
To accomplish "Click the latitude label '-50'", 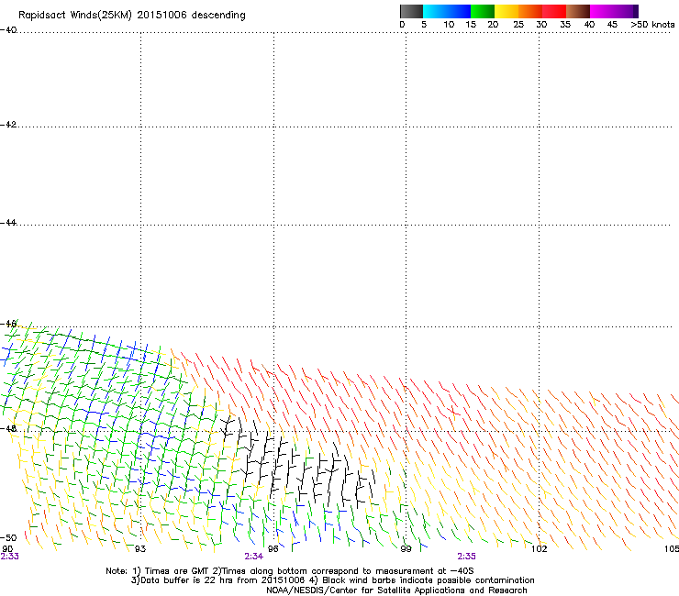I will (8, 537).
